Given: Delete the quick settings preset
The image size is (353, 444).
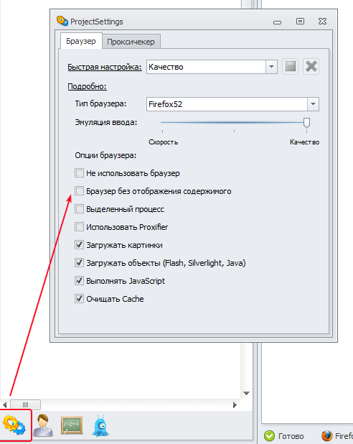Looking at the screenshot, I should [311, 67].
